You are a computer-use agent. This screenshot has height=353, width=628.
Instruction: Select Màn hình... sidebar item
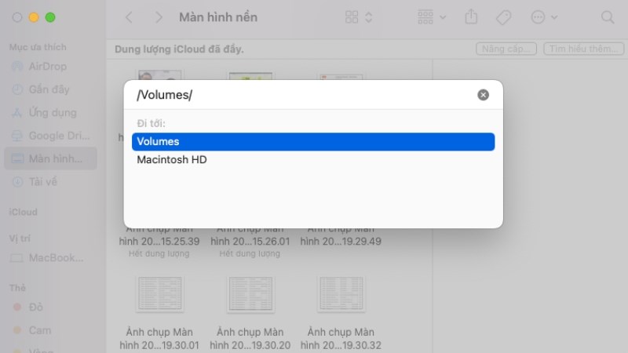pos(50,158)
